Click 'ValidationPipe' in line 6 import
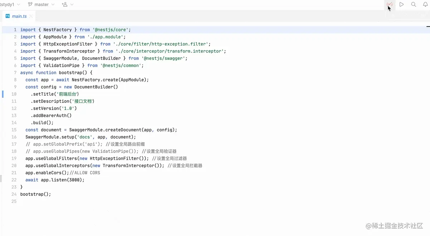This screenshot has height=236, width=430. pyautogui.click(x=62, y=65)
